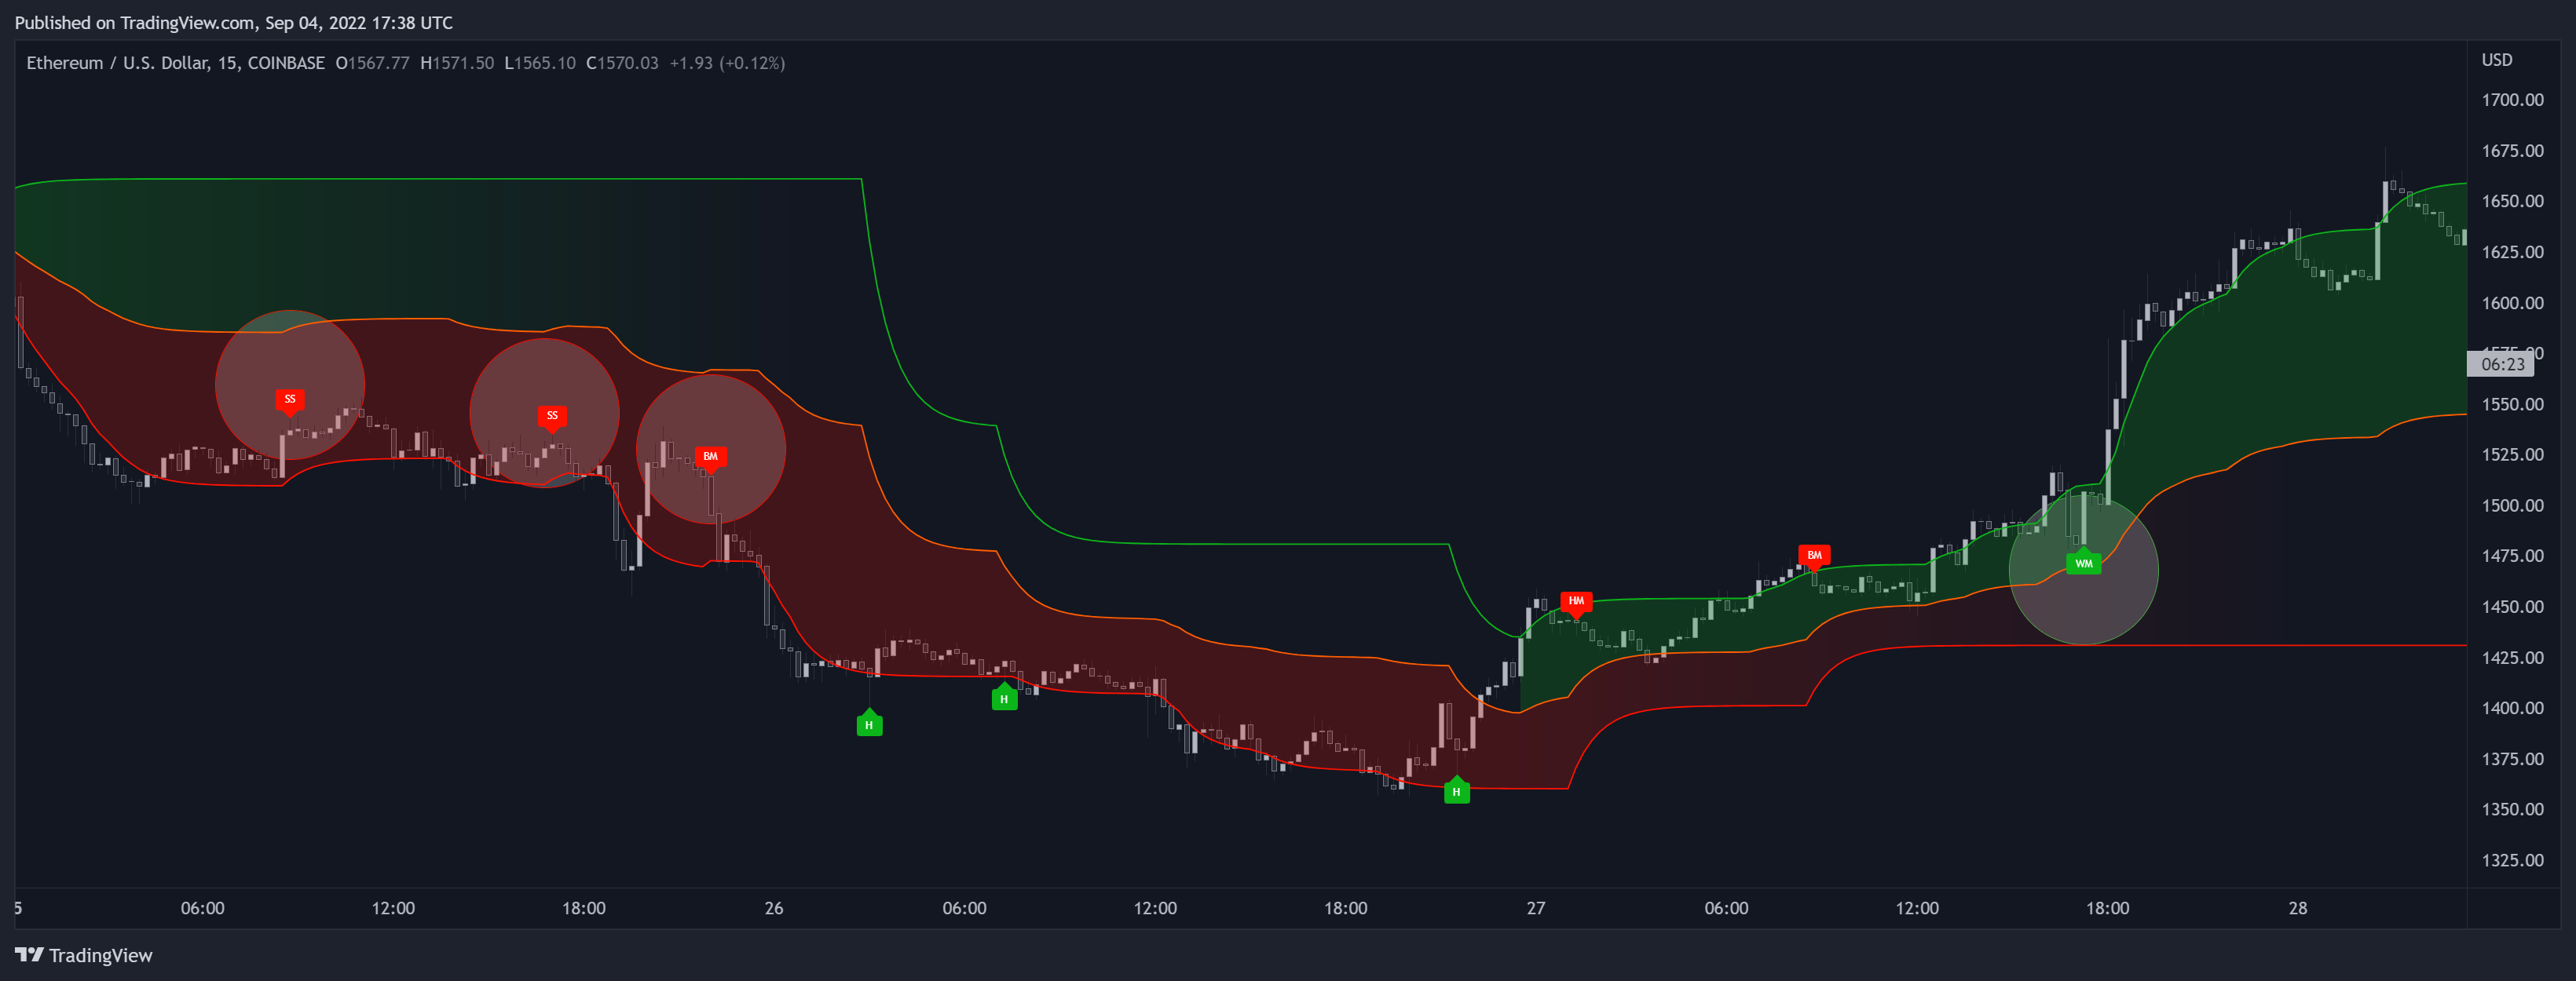Click the 1350.00 price axis label

(x=2512, y=809)
